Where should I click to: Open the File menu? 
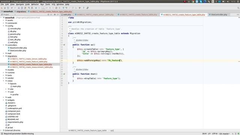coord(2,4)
